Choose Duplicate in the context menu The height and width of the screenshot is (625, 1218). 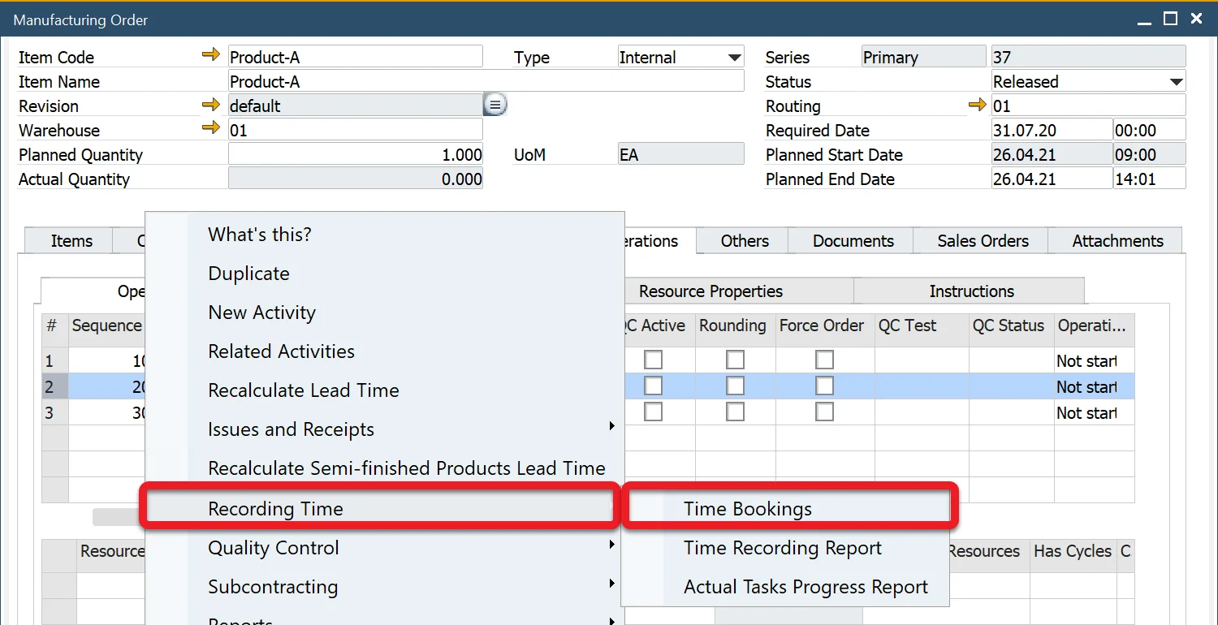(x=249, y=274)
